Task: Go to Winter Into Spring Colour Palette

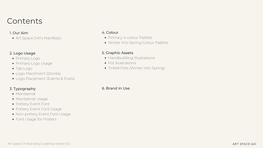Action: pos(138,43)
